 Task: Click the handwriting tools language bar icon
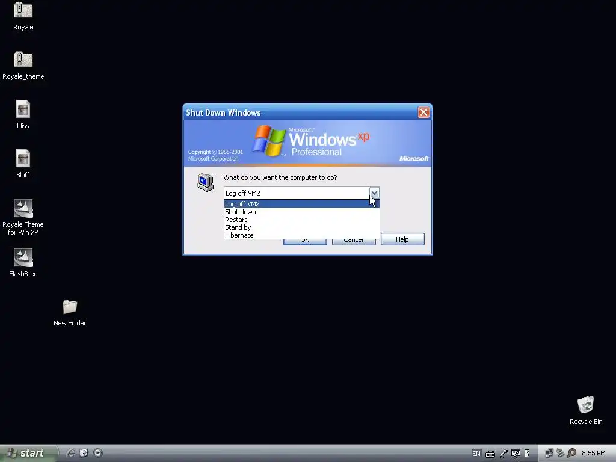click(x=516, y=454)
